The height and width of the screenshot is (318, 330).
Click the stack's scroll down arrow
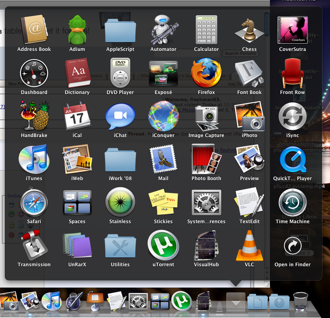point(267,278)
